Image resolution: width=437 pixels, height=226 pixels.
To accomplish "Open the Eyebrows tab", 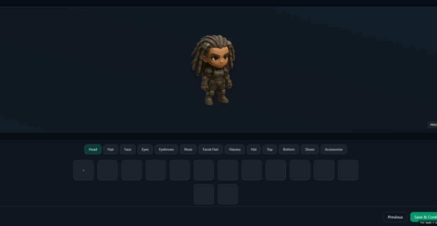I will coord(166,150).
